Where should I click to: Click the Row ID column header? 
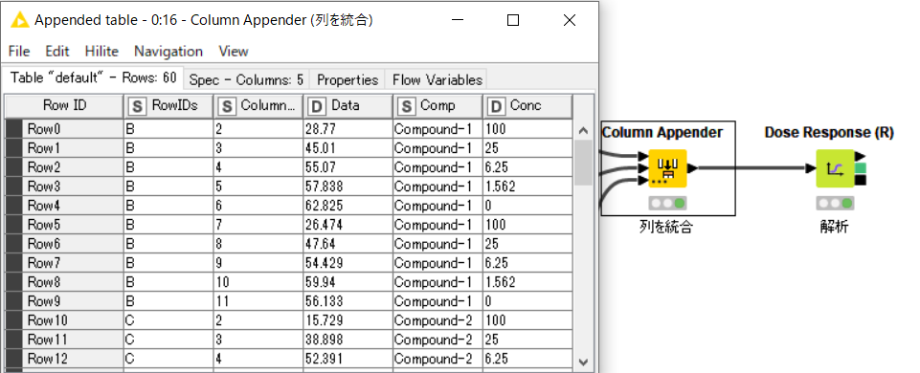64,106
